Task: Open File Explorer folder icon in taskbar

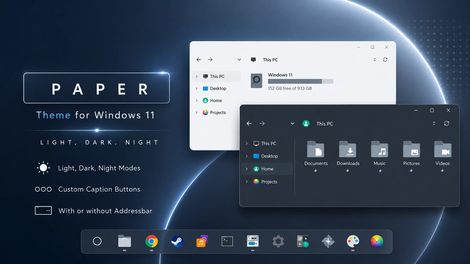Action: tap(125, 241)
